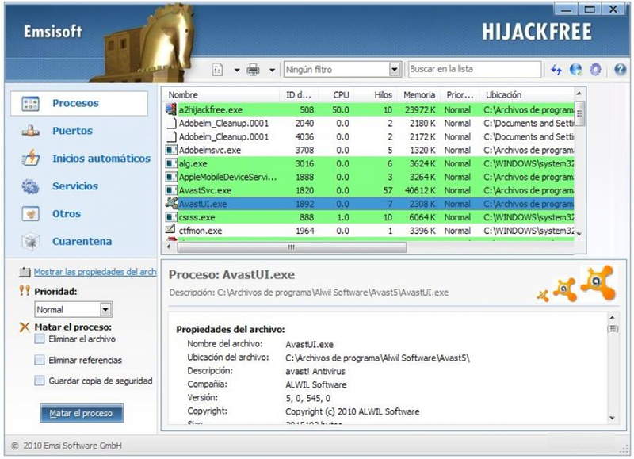Image resolution: width=634 pixels, height=459 pixels.
Task: Click the Inicios automáticos lightning icon
Action: tap(31, 158)
